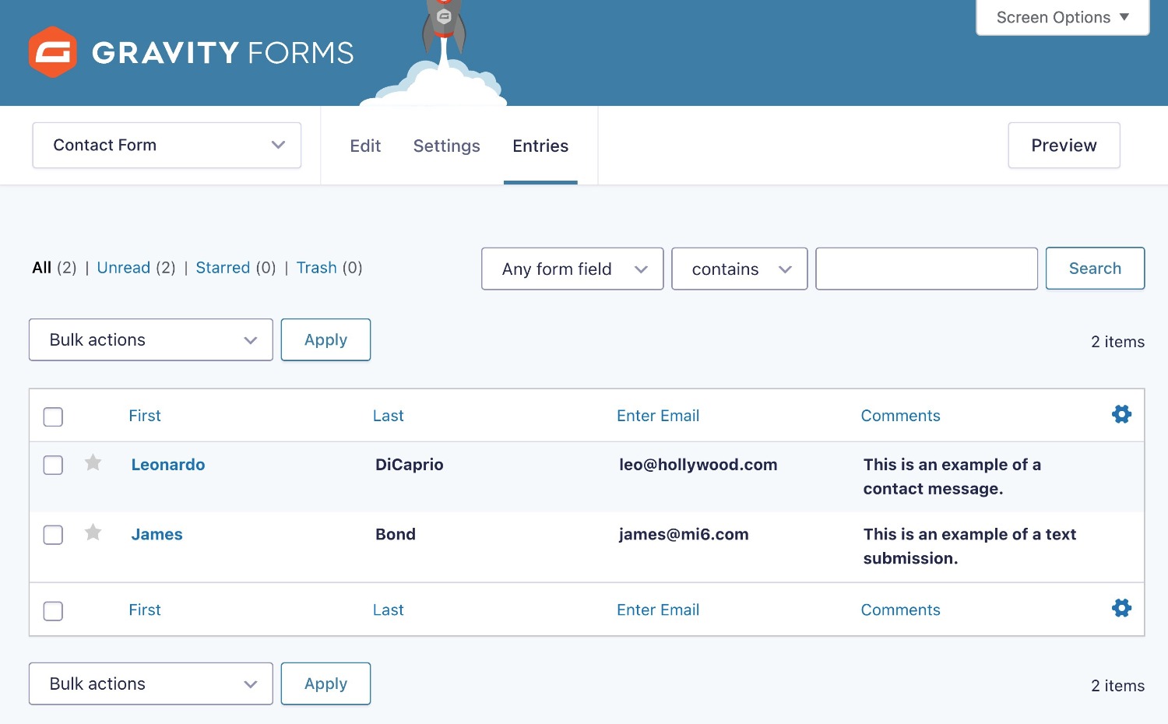
Task: Open the contains operator dropdown
Action: pos(739,269)
